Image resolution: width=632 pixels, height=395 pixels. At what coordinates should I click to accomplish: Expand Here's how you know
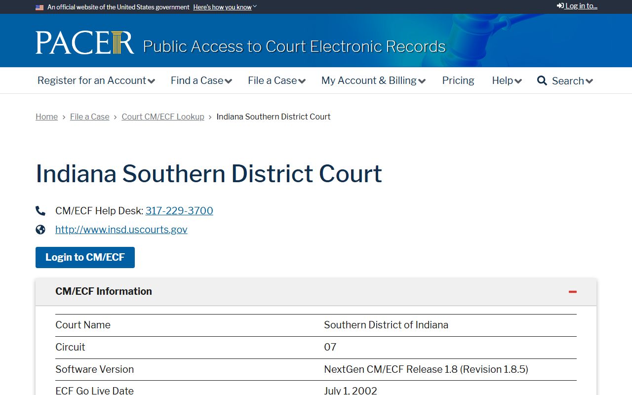225,7
